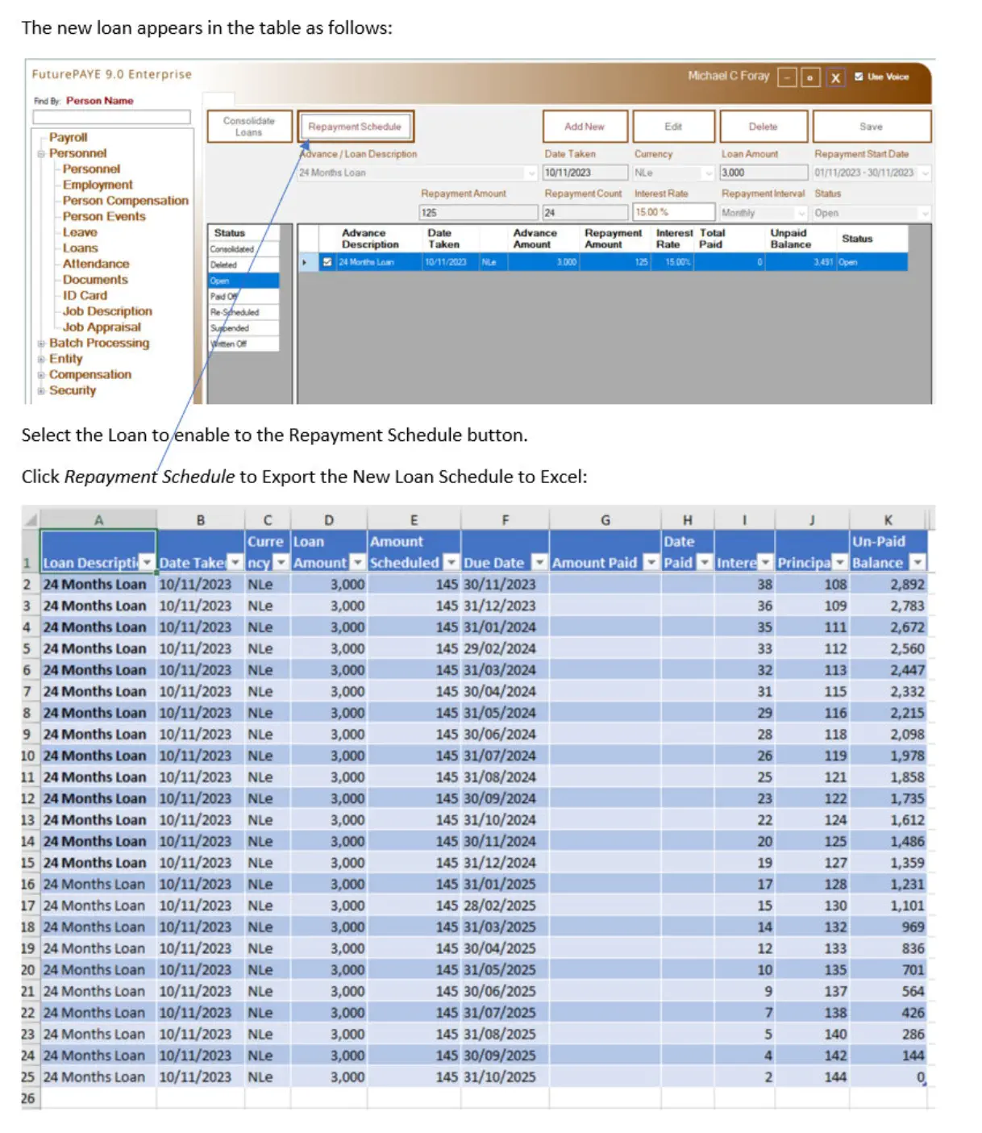Select the row indicator arrow of loan grid

tap(305, 262)
